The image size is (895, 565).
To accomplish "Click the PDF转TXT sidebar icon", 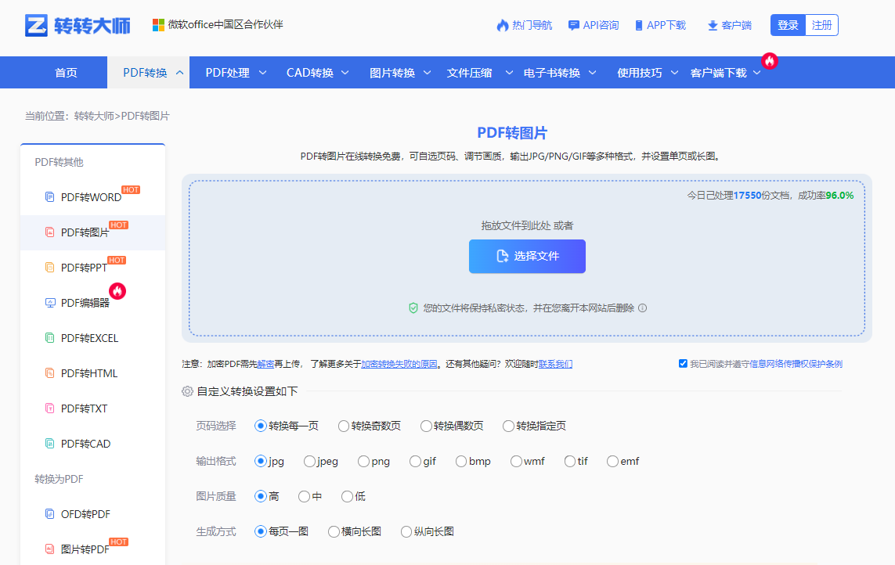I will pyautogui.click(x=49, y=408).
